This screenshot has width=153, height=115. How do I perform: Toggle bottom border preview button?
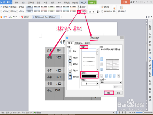102,70
